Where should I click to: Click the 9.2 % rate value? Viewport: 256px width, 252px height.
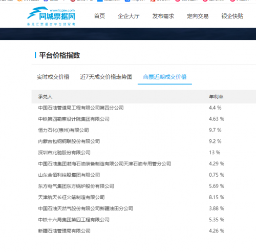coord(215,141)
